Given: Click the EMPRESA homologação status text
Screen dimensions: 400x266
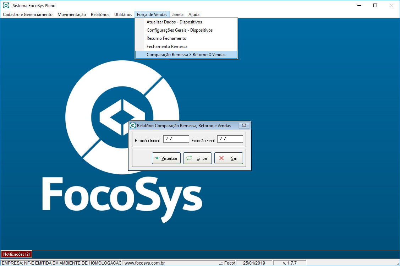Looking at the screenshot, I should click(61, 263).
